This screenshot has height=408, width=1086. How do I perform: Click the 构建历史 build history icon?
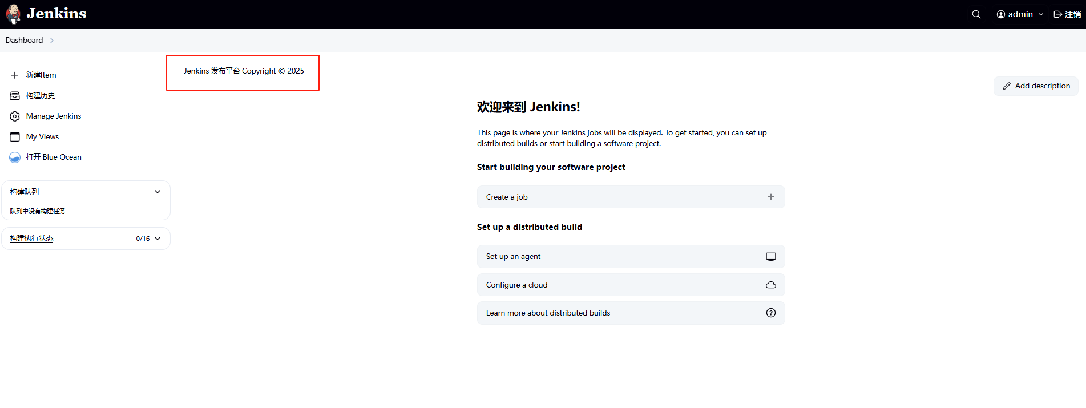click(x=15, y=96)
